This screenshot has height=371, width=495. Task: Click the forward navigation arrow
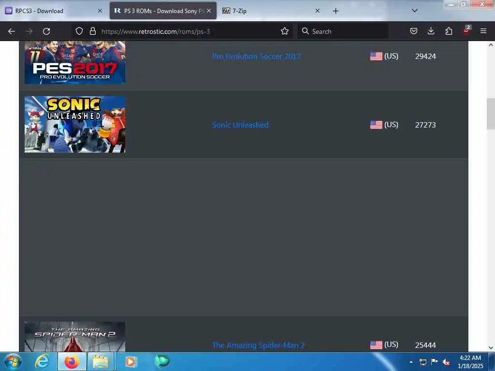click(x=29, y=31)
